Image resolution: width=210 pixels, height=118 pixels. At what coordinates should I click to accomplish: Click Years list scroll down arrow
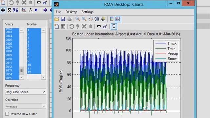coord(21,77)
